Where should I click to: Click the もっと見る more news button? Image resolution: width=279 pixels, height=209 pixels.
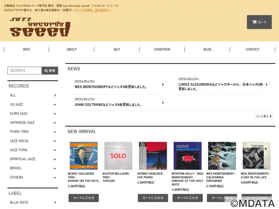[x=264, y=116]
